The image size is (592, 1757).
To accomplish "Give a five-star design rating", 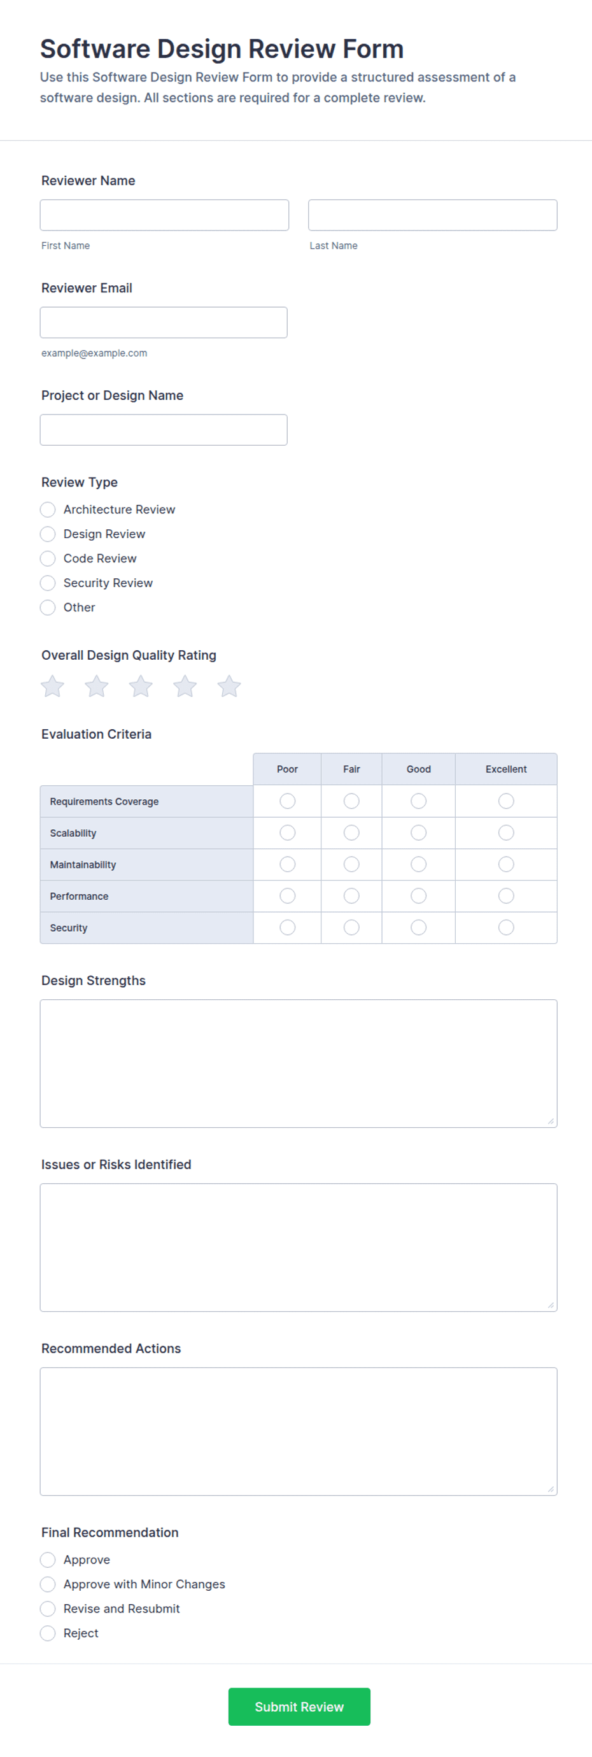I will [229, 686].
